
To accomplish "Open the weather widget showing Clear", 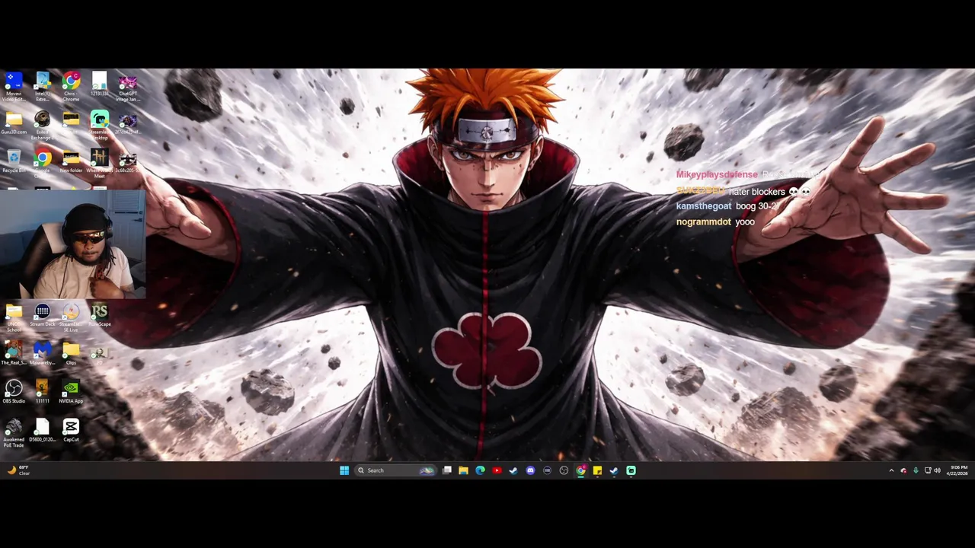I will coord(18,470).
